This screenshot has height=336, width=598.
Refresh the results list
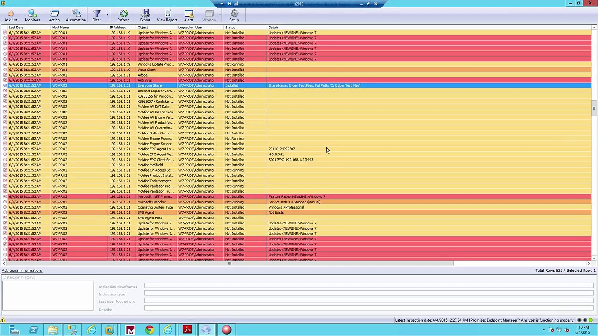pos(123,16)
